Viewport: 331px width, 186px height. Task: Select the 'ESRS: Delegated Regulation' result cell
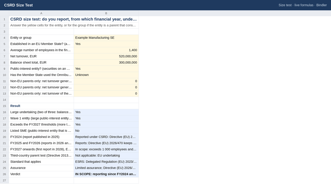click(106, 162)
